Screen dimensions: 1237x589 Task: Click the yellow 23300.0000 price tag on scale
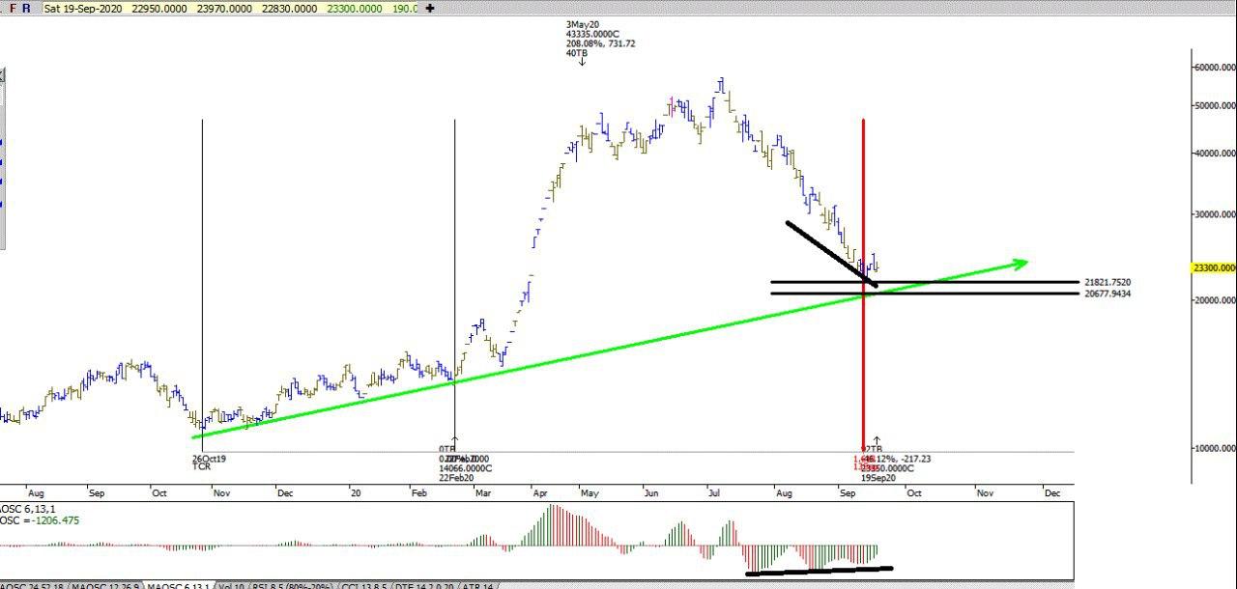click(x=1214, y=268)
